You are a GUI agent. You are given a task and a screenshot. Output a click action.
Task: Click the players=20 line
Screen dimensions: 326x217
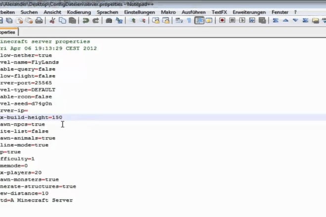[21, 173]
